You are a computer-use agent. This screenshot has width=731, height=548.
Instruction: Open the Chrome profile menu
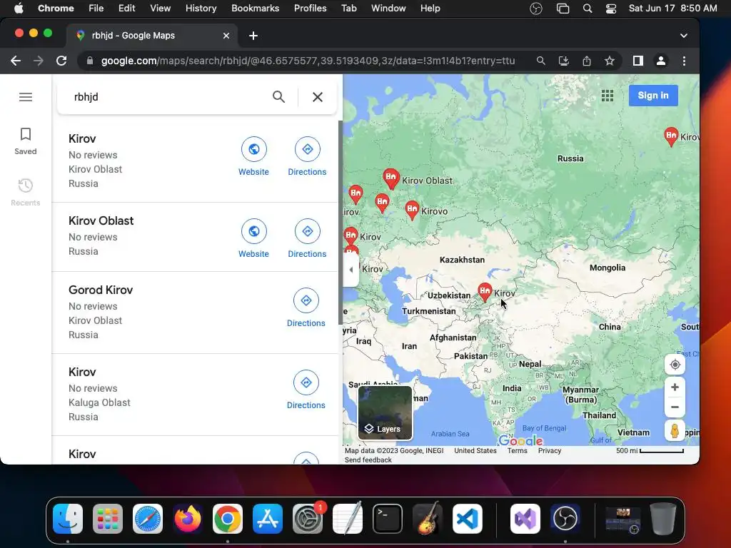[x=660, y=61]
